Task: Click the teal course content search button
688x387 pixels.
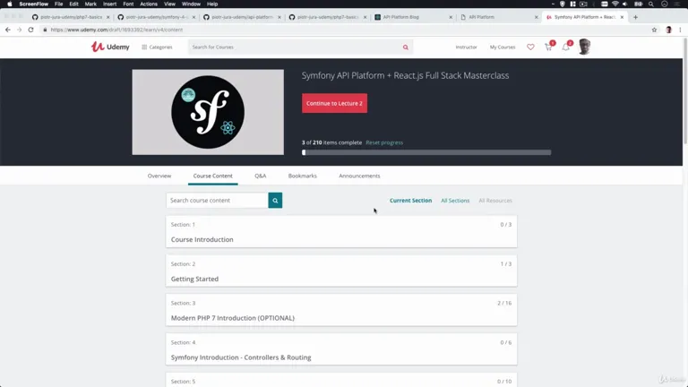Action: coord(275,200)
